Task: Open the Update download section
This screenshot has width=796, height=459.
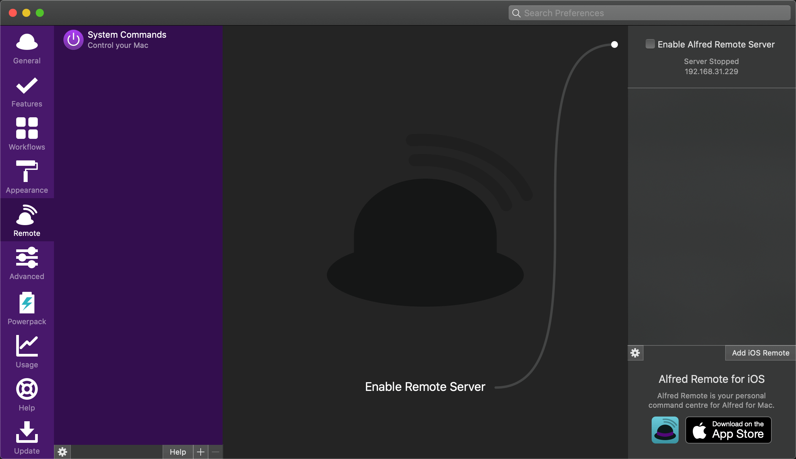Action: (27, 437)
